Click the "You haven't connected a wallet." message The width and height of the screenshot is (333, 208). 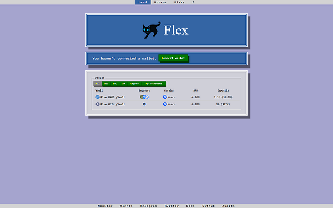coord(124,58)
